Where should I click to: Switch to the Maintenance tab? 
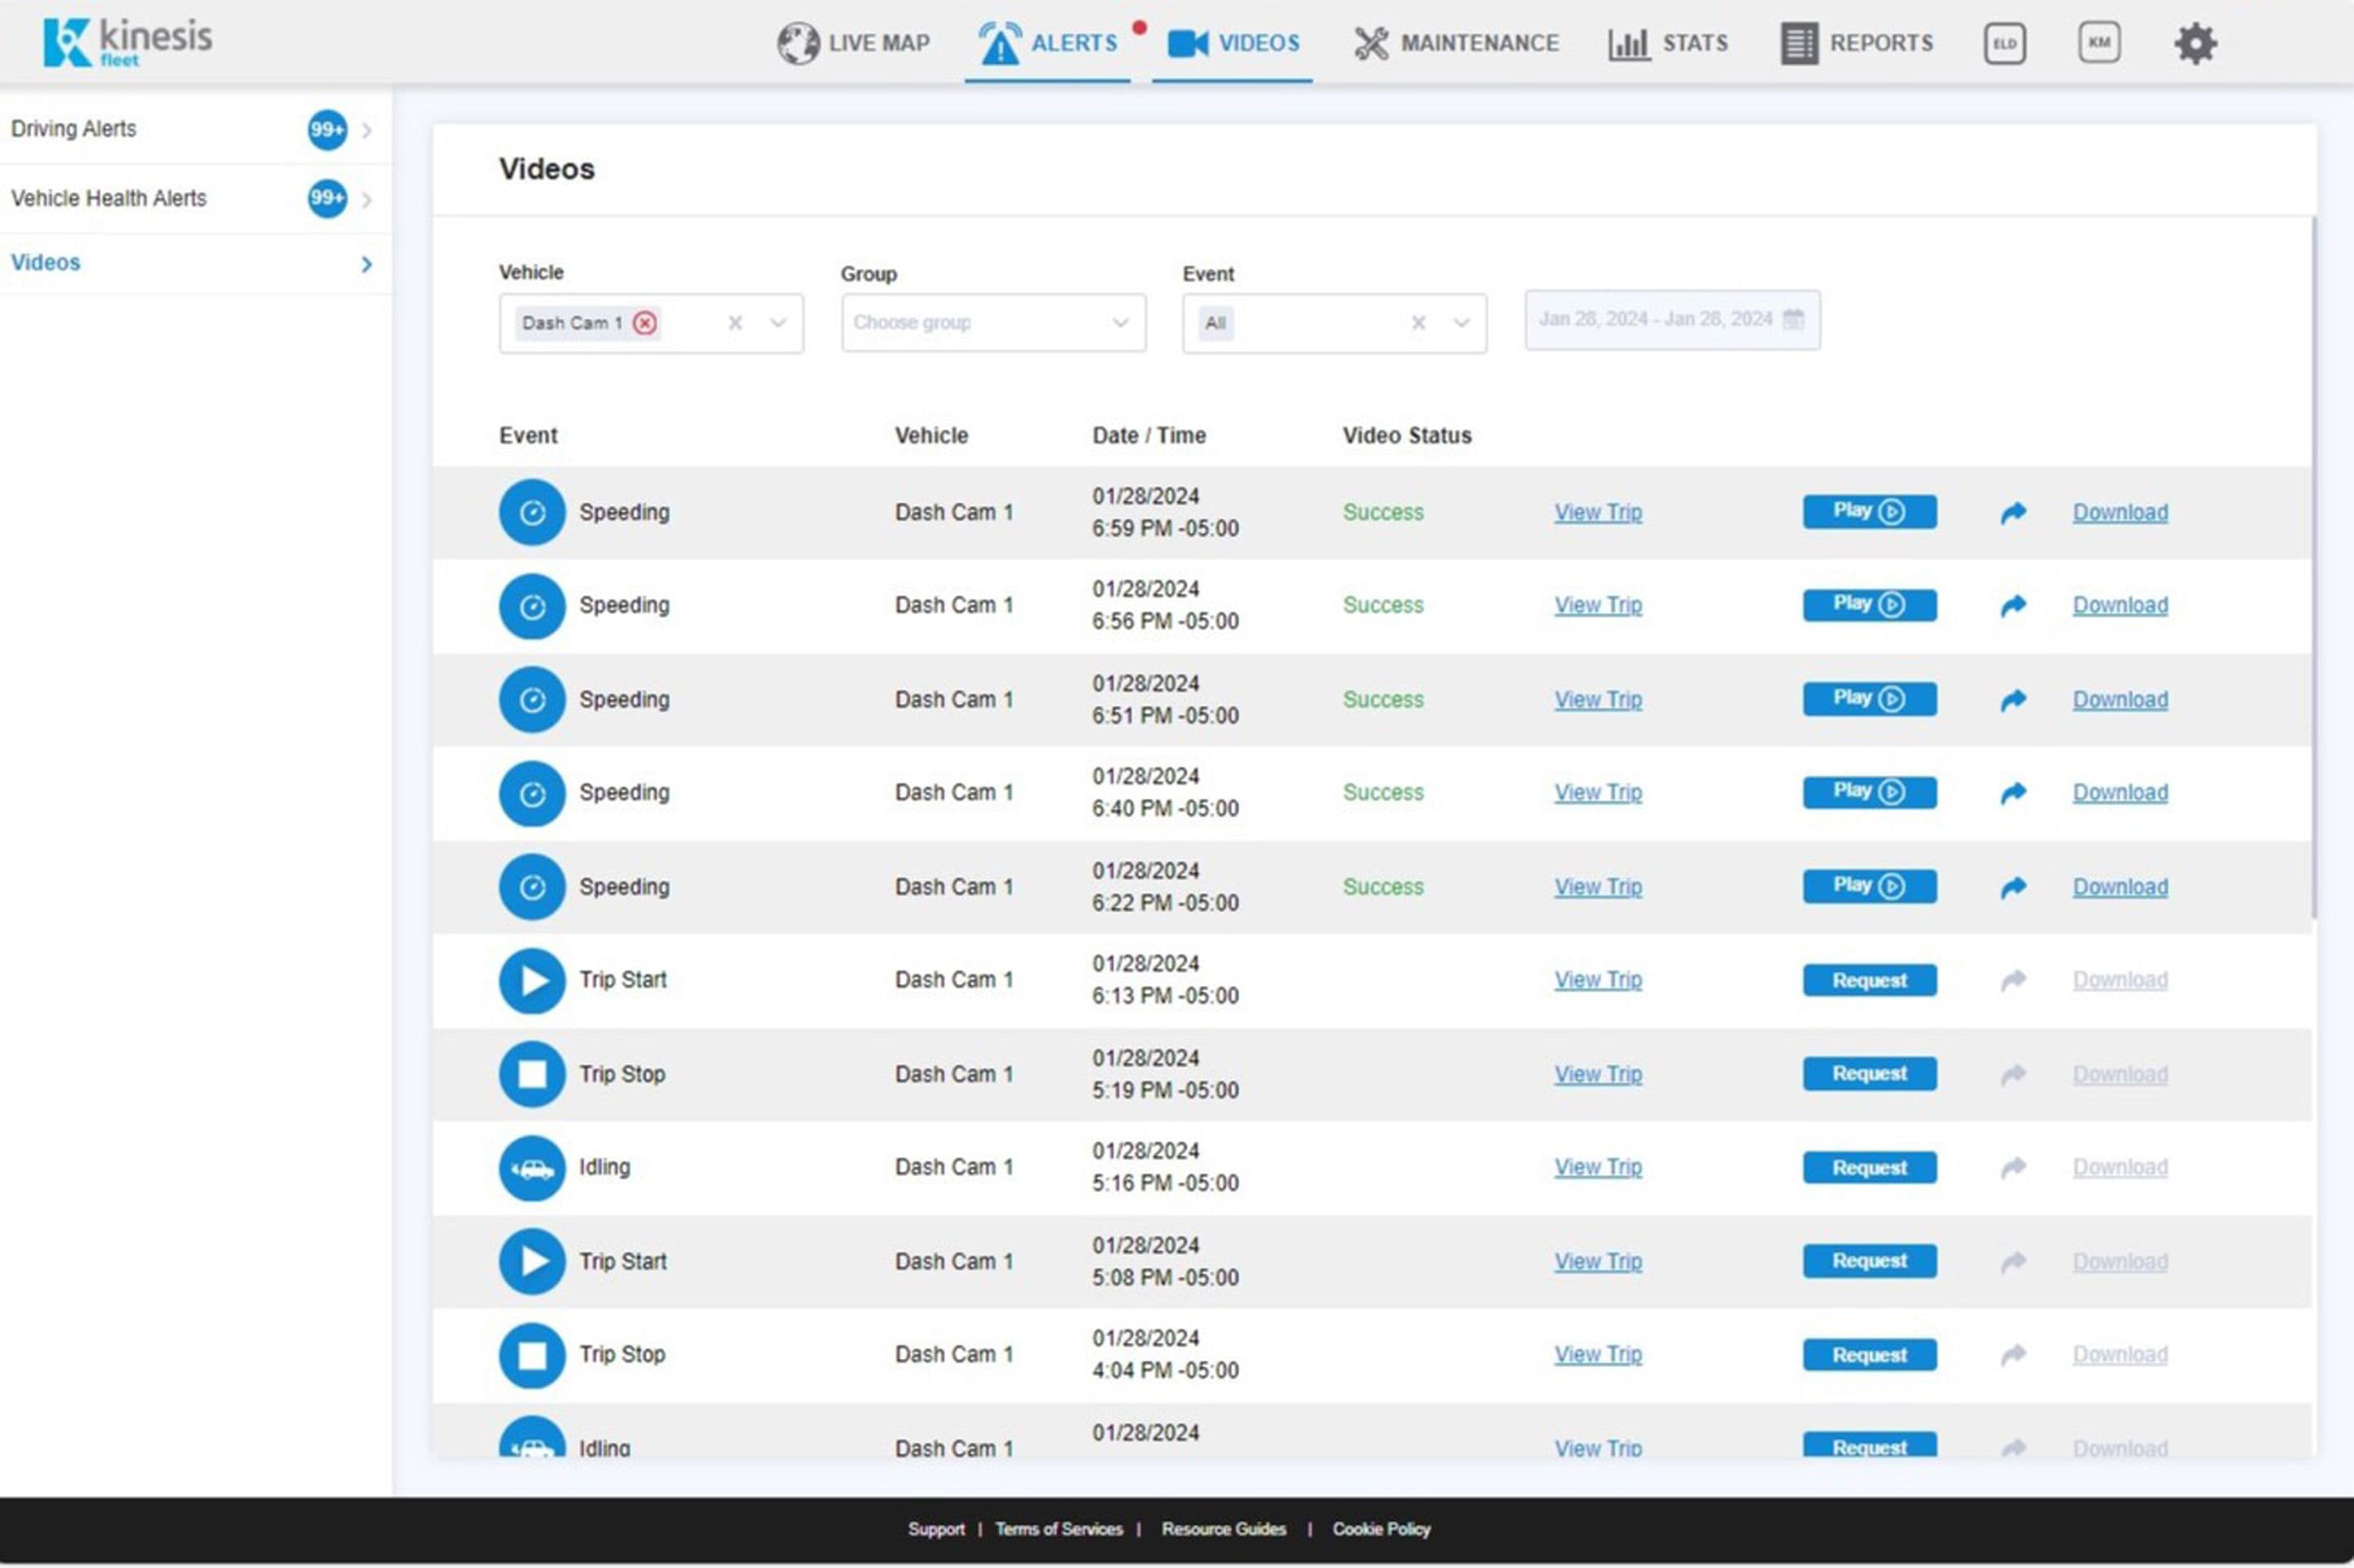point(1456,43)
